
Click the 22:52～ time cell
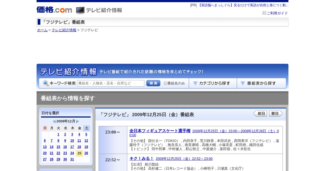[x=113, y=162]
